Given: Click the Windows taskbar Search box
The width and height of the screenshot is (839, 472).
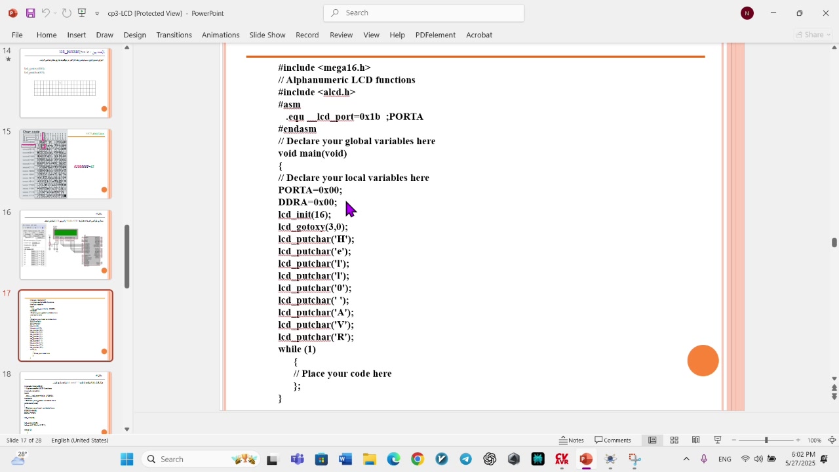Looking at the screenshot, I should click(201, 460).
